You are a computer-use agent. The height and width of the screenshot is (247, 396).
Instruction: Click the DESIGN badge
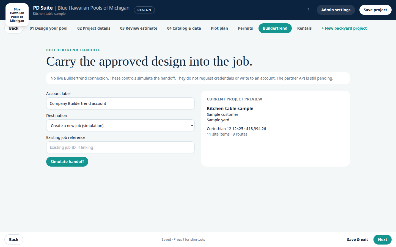144,10
